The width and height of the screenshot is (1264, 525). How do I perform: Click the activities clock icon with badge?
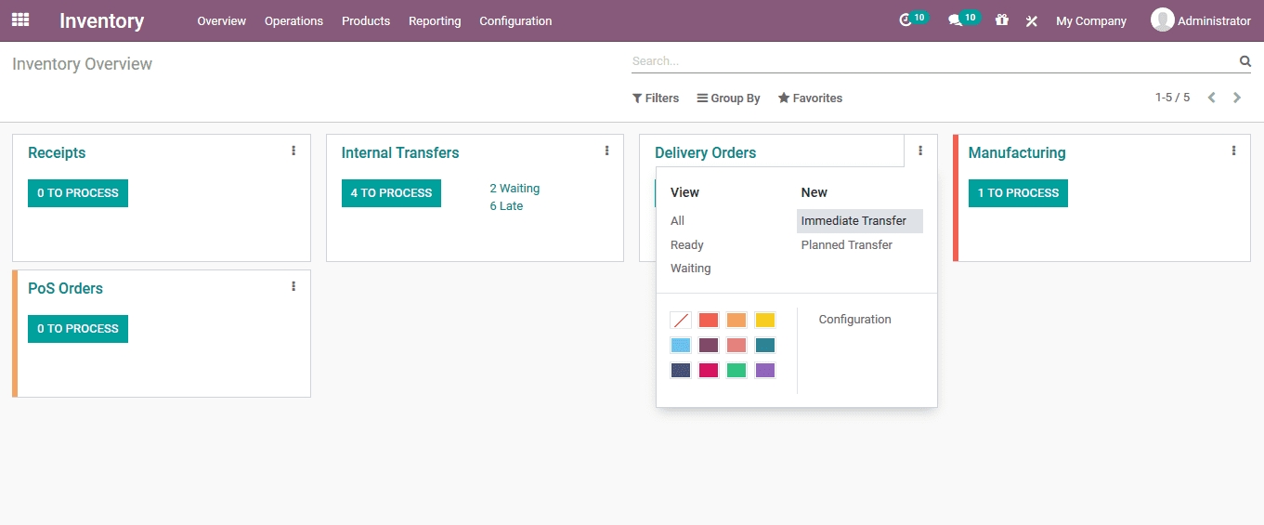(906, 20)
